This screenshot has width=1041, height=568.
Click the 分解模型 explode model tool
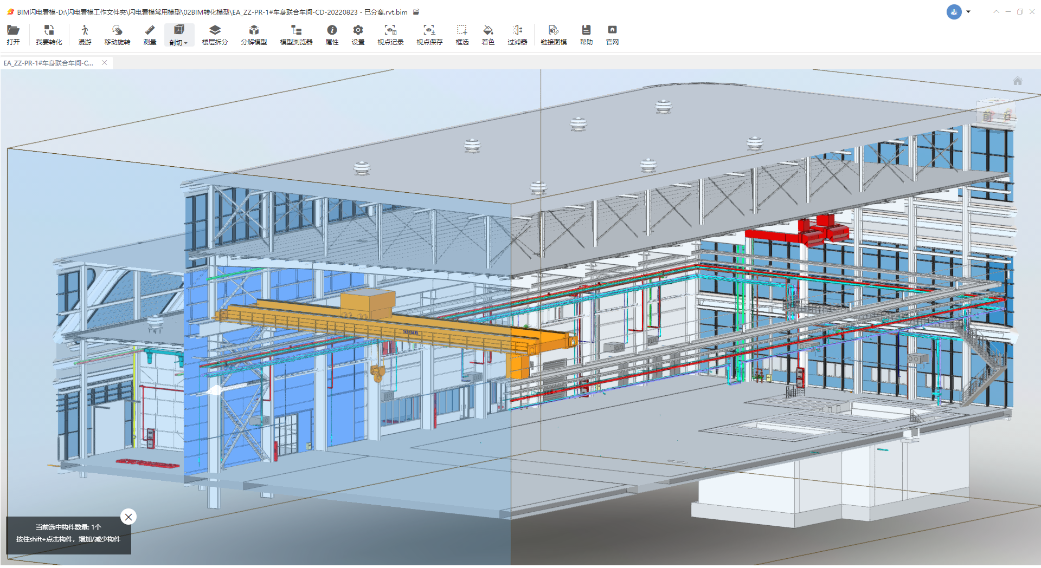(254, 35)
